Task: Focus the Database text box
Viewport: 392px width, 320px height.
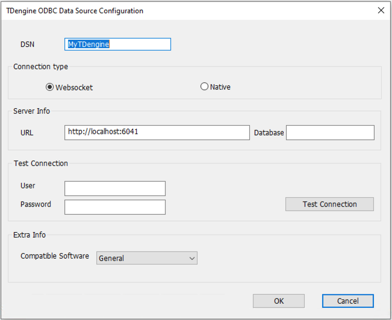Action: tap(330, 132)
